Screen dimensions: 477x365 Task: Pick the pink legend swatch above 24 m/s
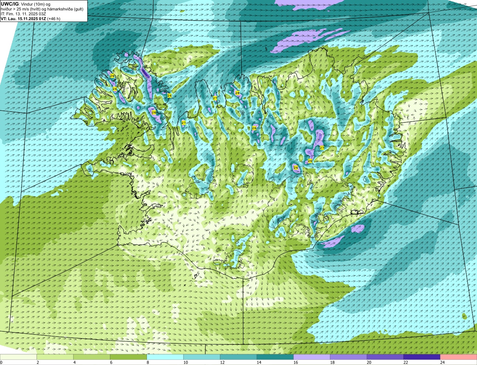coord(459,357)
